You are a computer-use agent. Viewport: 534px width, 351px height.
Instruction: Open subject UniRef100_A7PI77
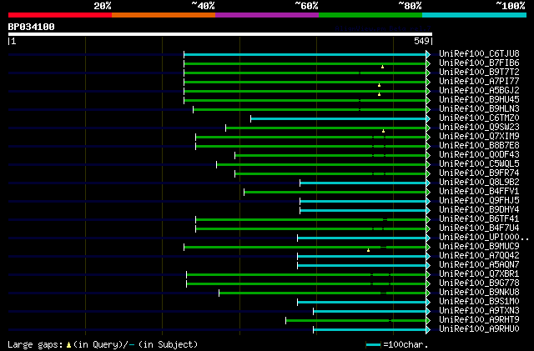tap(479, 82)
